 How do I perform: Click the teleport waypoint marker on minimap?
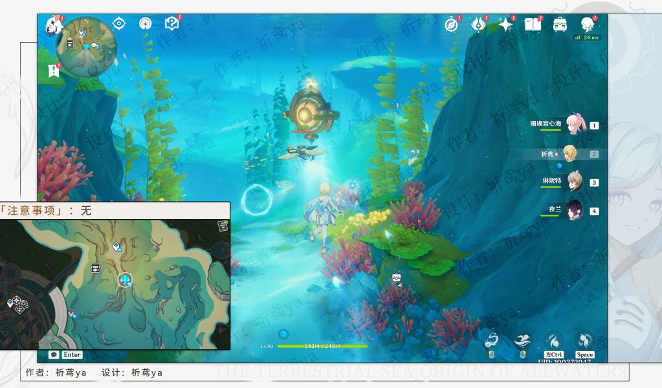[81, 33]
